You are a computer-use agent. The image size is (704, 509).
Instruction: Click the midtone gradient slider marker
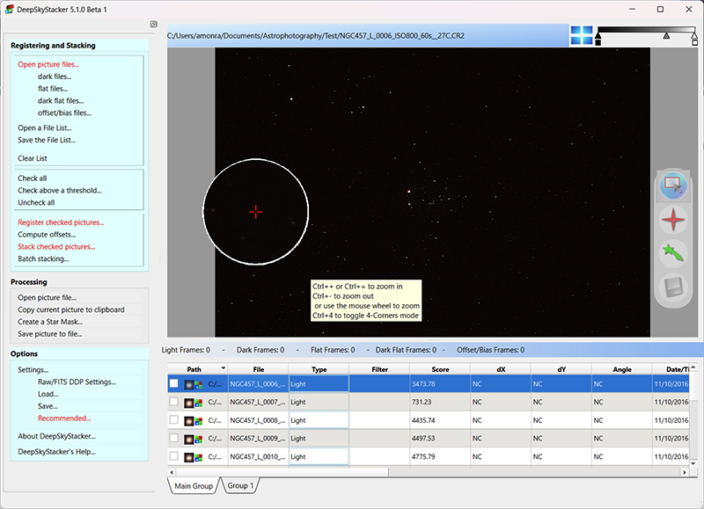[x=666, y=36]
